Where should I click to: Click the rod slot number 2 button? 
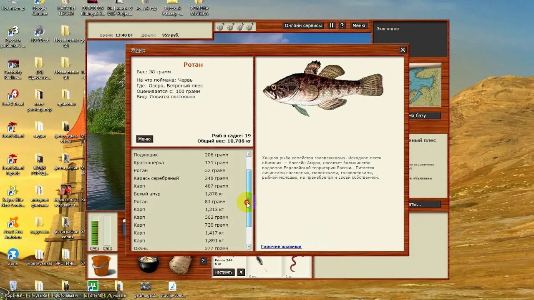203,261
